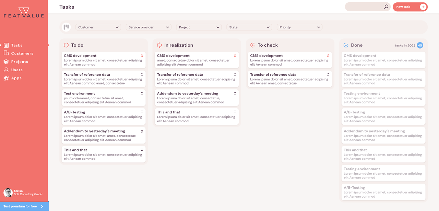The width and height of the screenshot is (439, 211).
Task: Click the kanban board view icon
Action: [66, 27]
